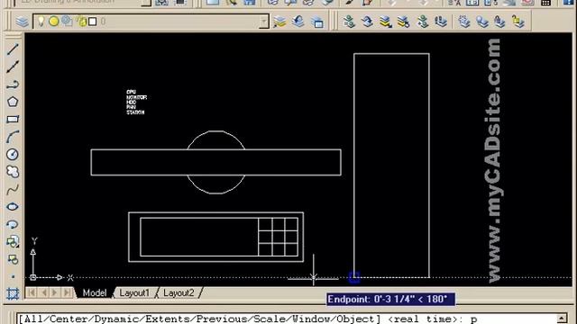Image resolution: width=577 pixels, height=324 pixels.
Task: Click layer 0 white color swatch
Action: click(x=93, y=22)
